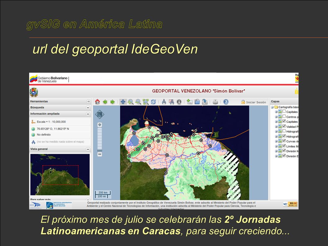Click the red extent rectangle in overview map

pyautogui.click(x=60, y=175)
